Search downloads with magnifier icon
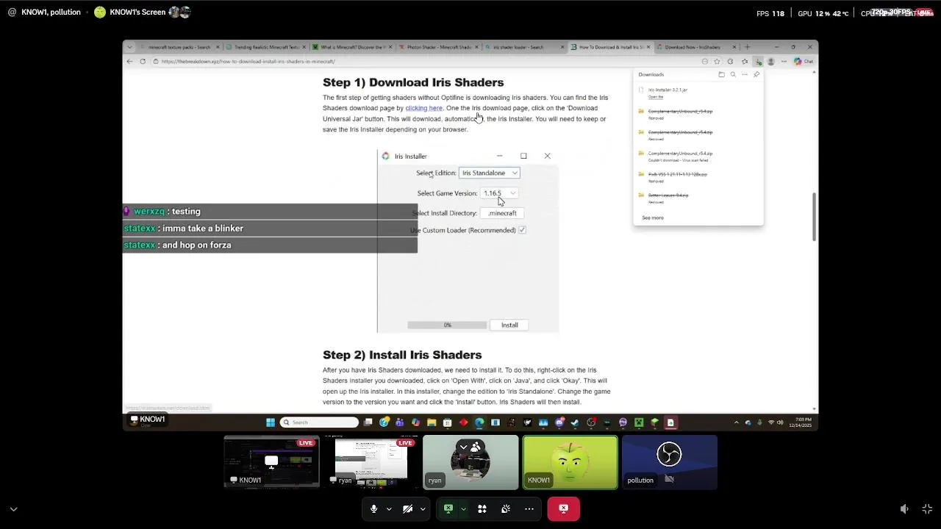This screenshot has height=529, width=941. 733,74
